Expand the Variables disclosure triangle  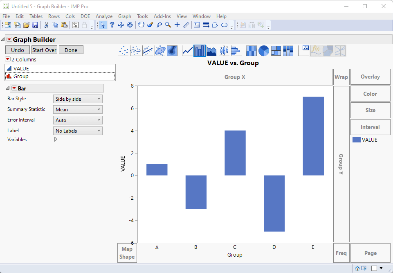pyautogui.click(x=56, y=139)
